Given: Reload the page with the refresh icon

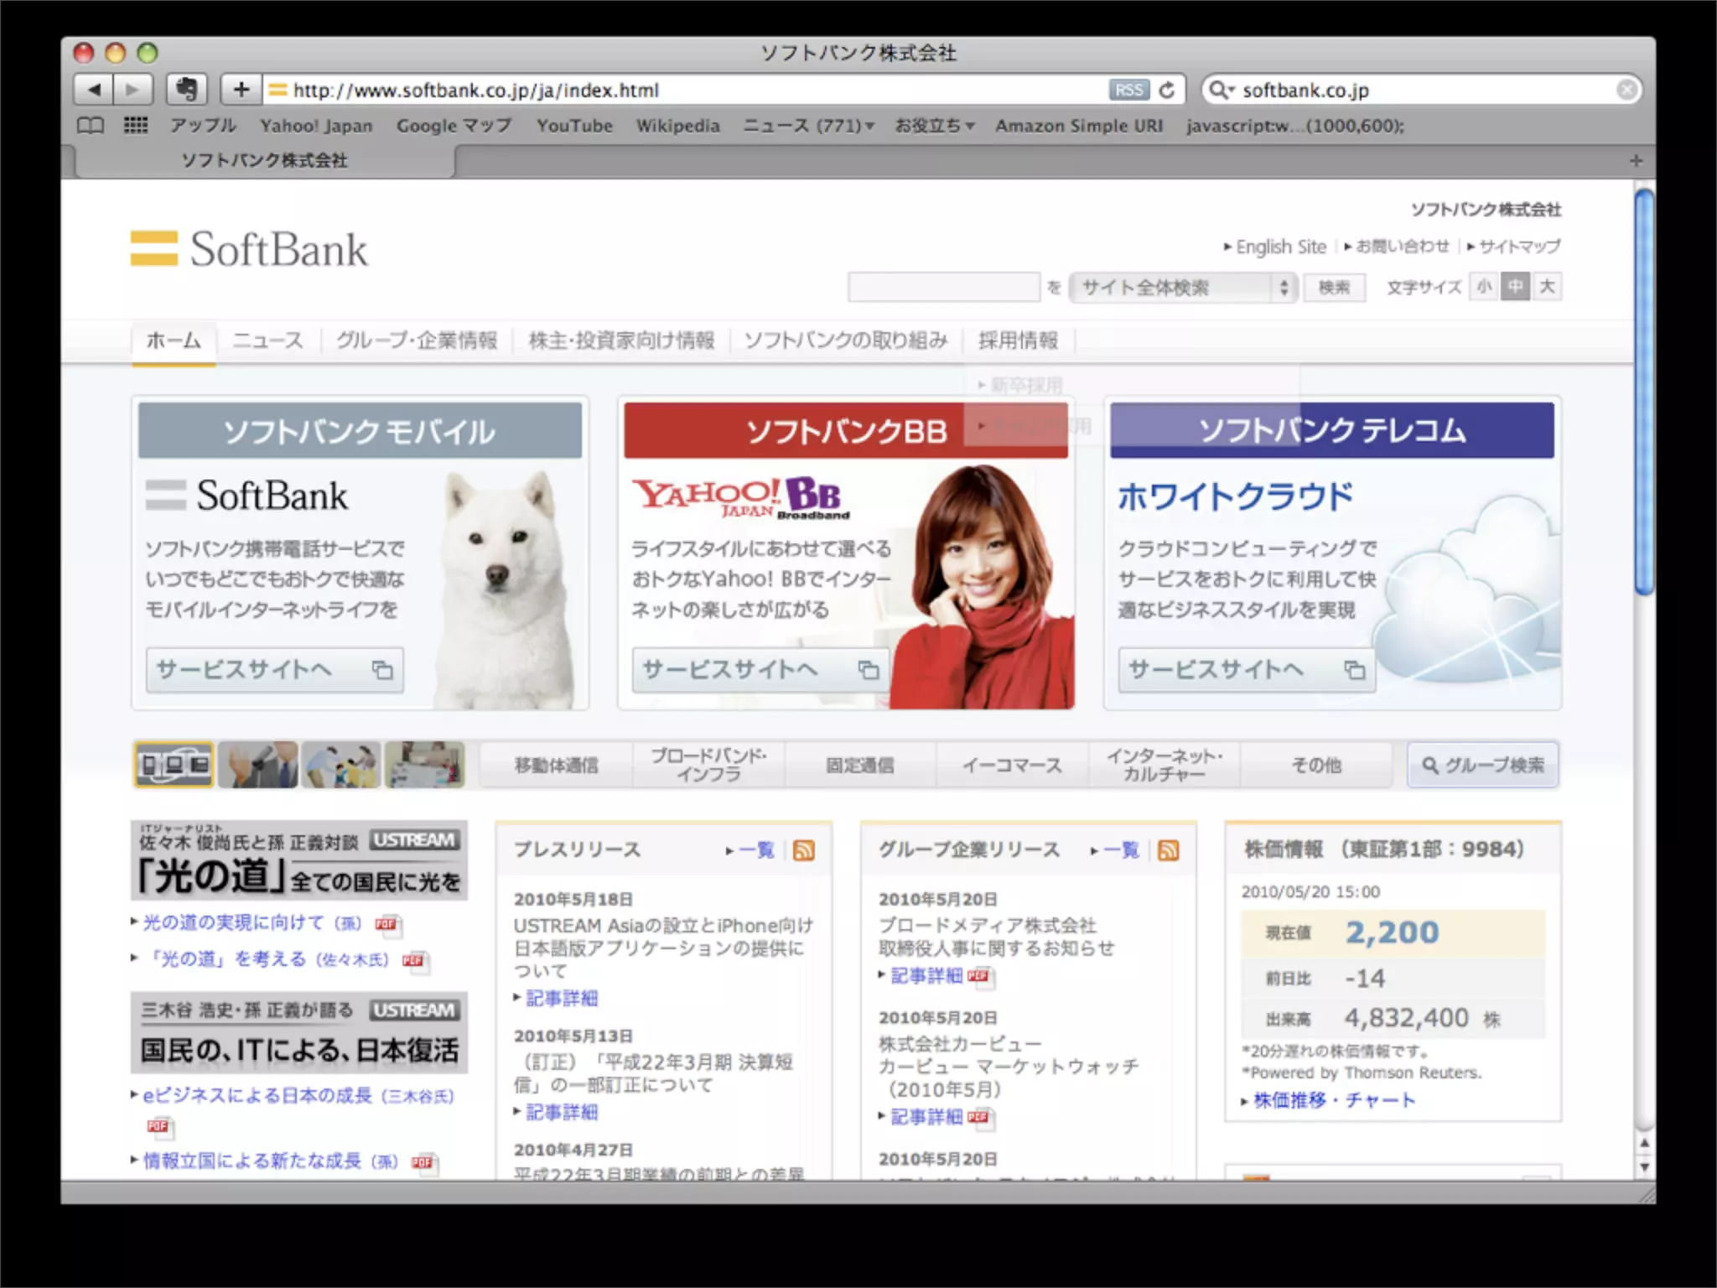Looking at the screenshot, I should tap(1167, 90).
